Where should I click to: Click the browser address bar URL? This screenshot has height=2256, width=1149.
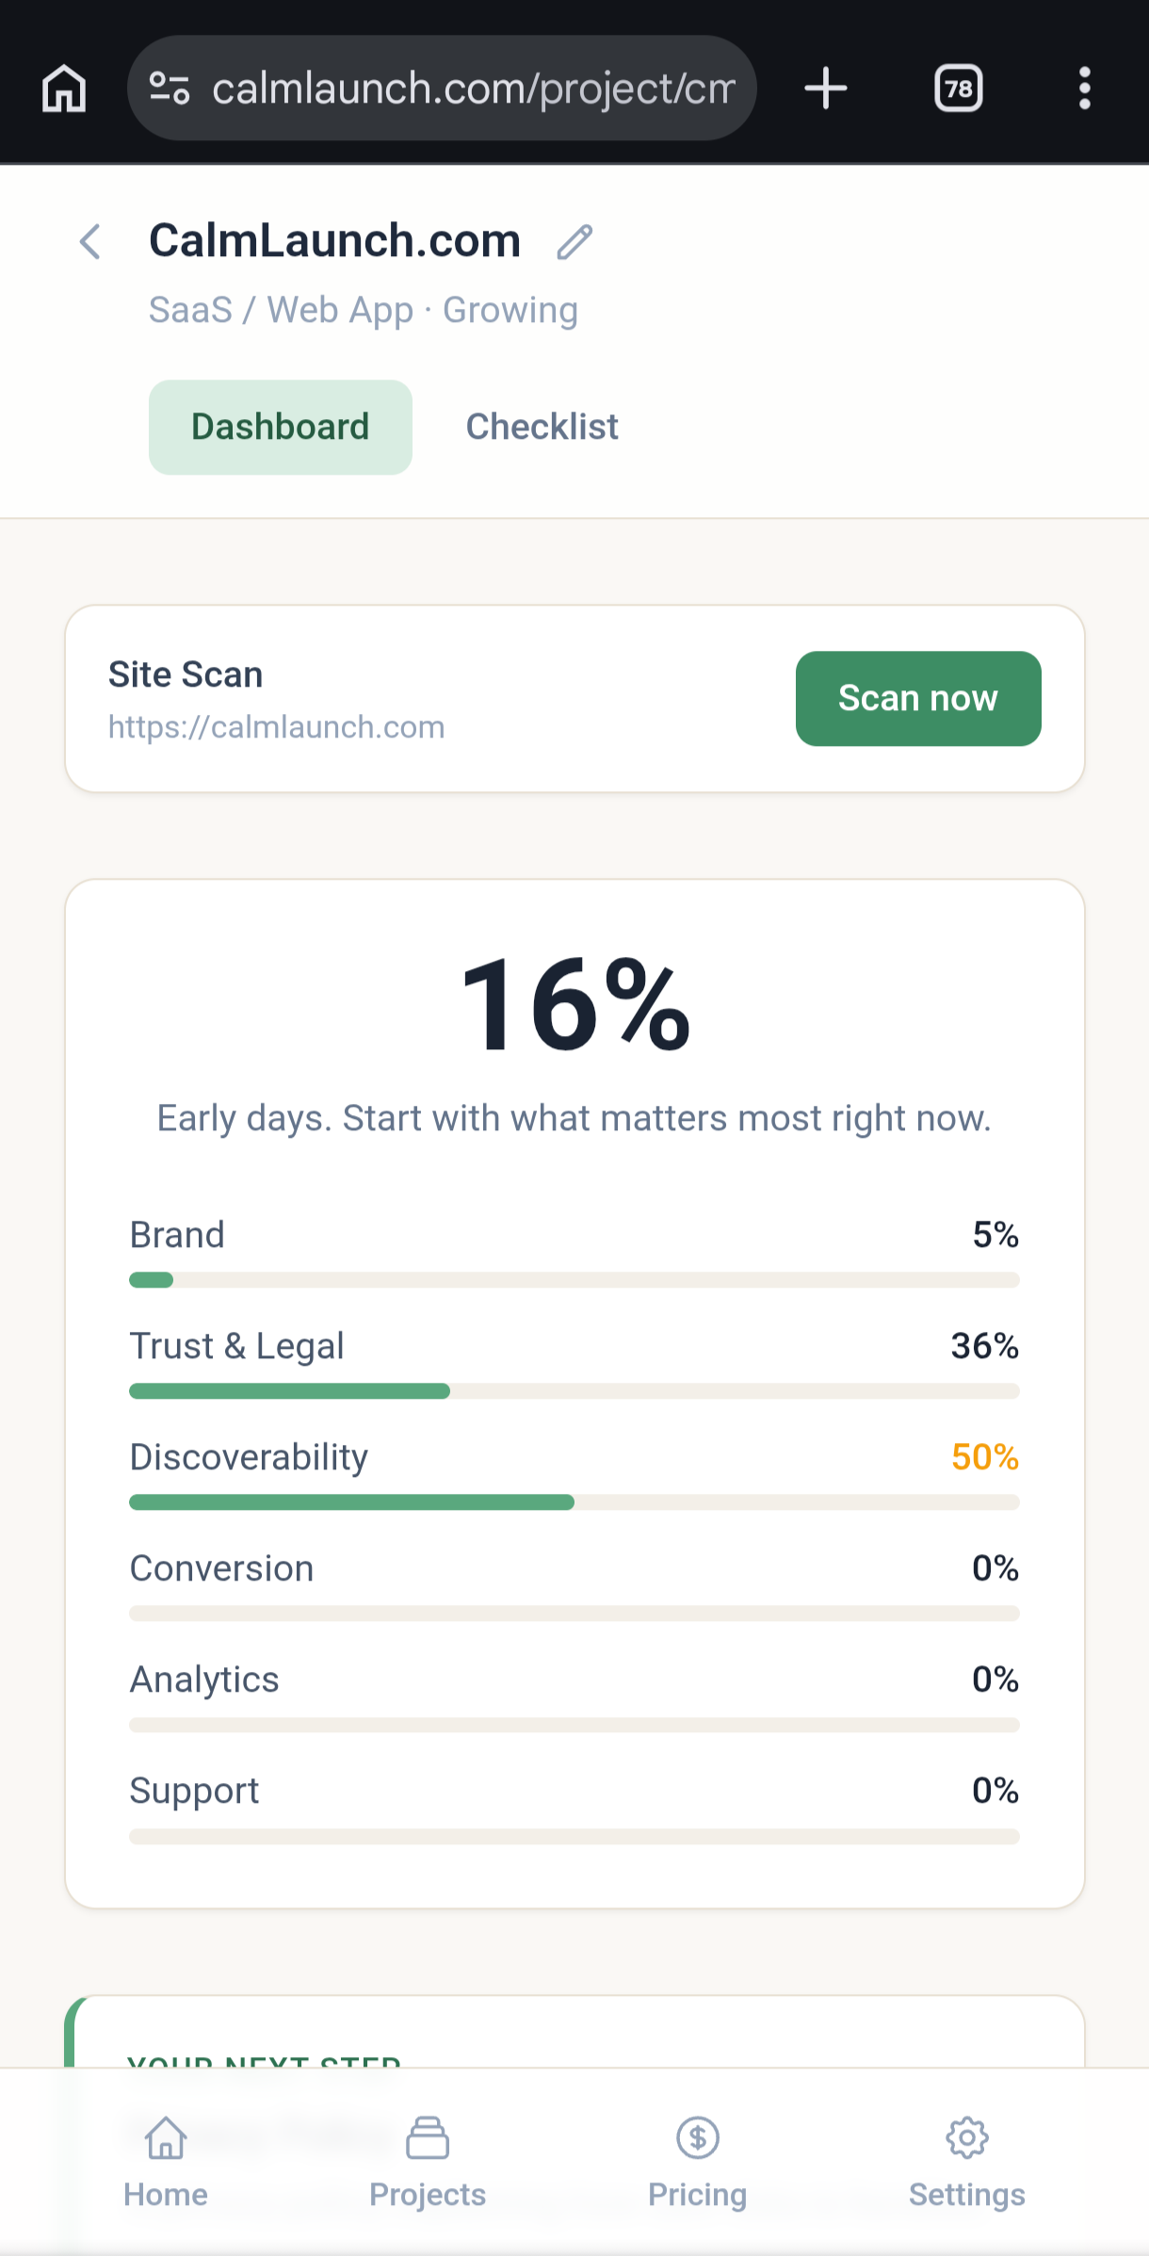tap(471, 89)
